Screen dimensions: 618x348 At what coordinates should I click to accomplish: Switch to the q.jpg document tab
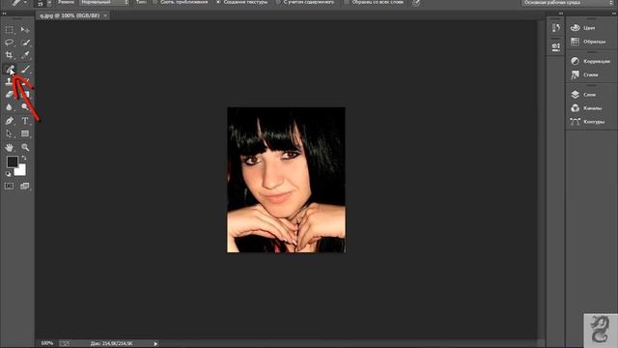pyautogui.click(x=70, y=15)
